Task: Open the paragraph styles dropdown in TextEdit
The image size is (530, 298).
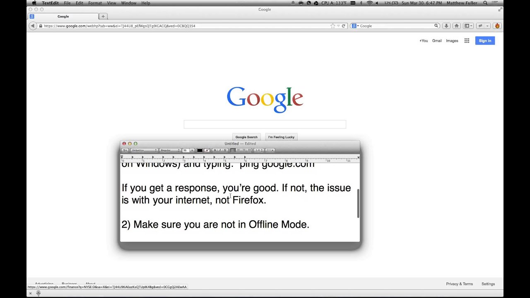Action: (x=125, y=150)
